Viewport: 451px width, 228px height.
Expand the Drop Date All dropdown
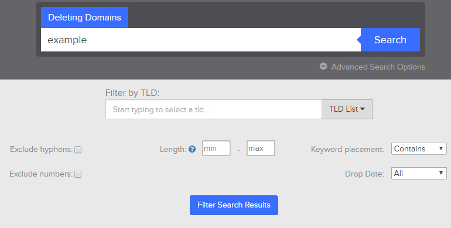419,174
